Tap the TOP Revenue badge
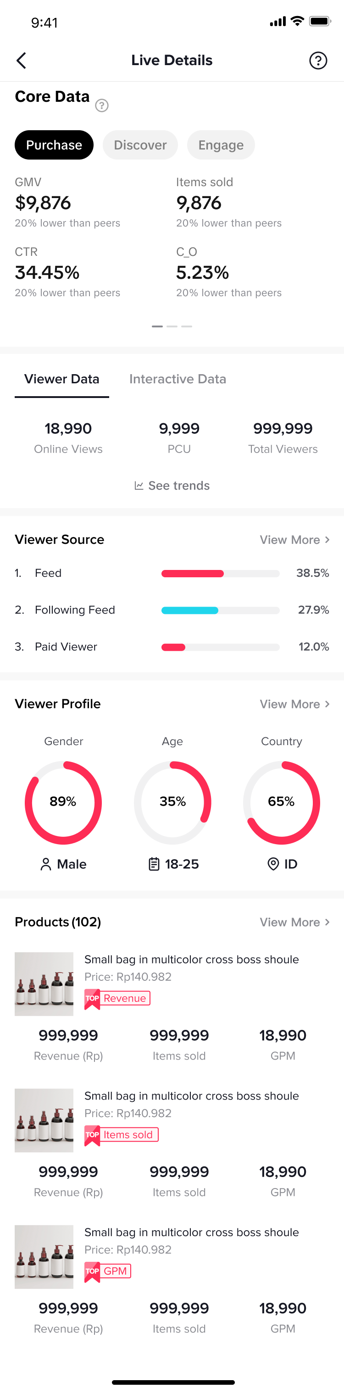 pyautogui.click(x=117, y=998)
